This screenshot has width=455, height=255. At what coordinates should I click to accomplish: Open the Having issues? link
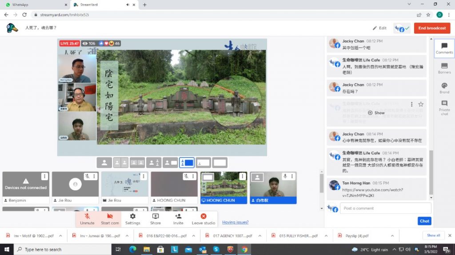coord(235,222)
